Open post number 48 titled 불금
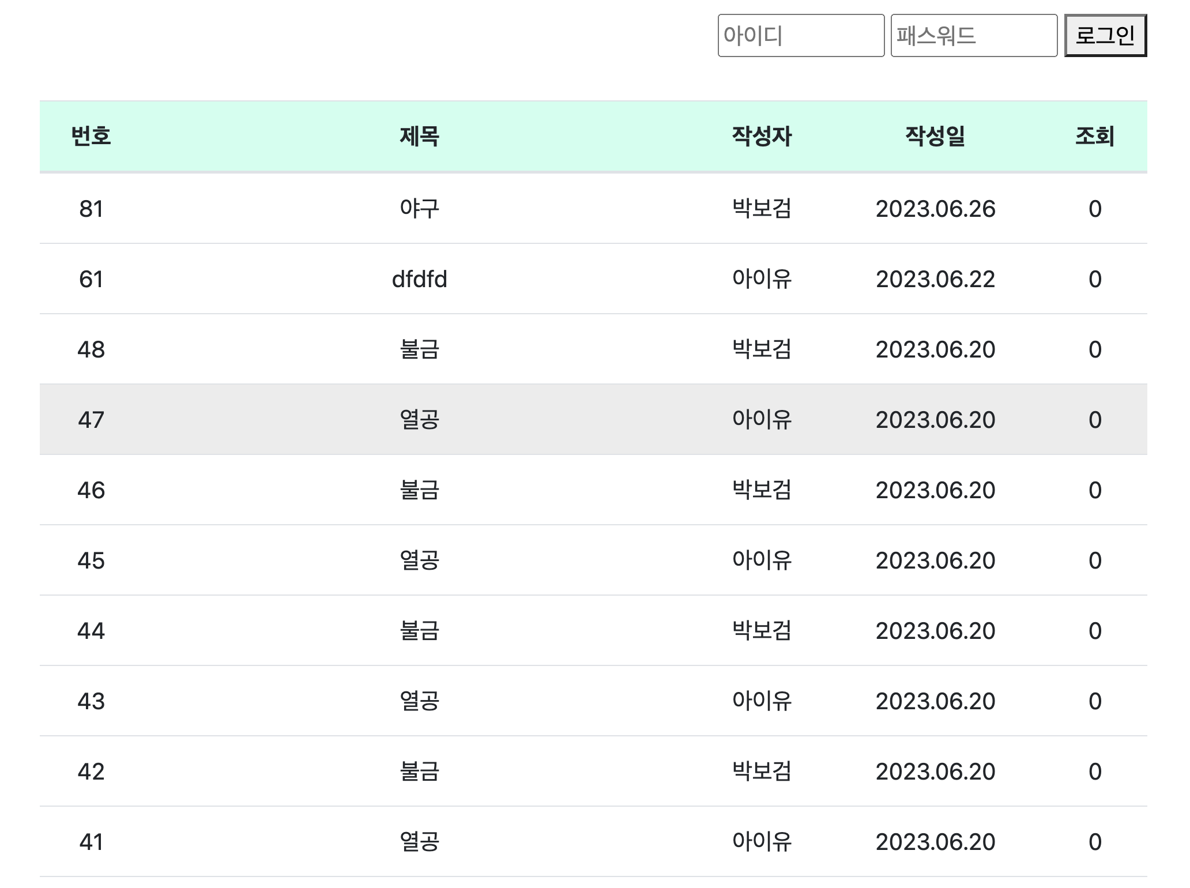This screenshot has width=1190, height=888. click(x=419, y=349)
